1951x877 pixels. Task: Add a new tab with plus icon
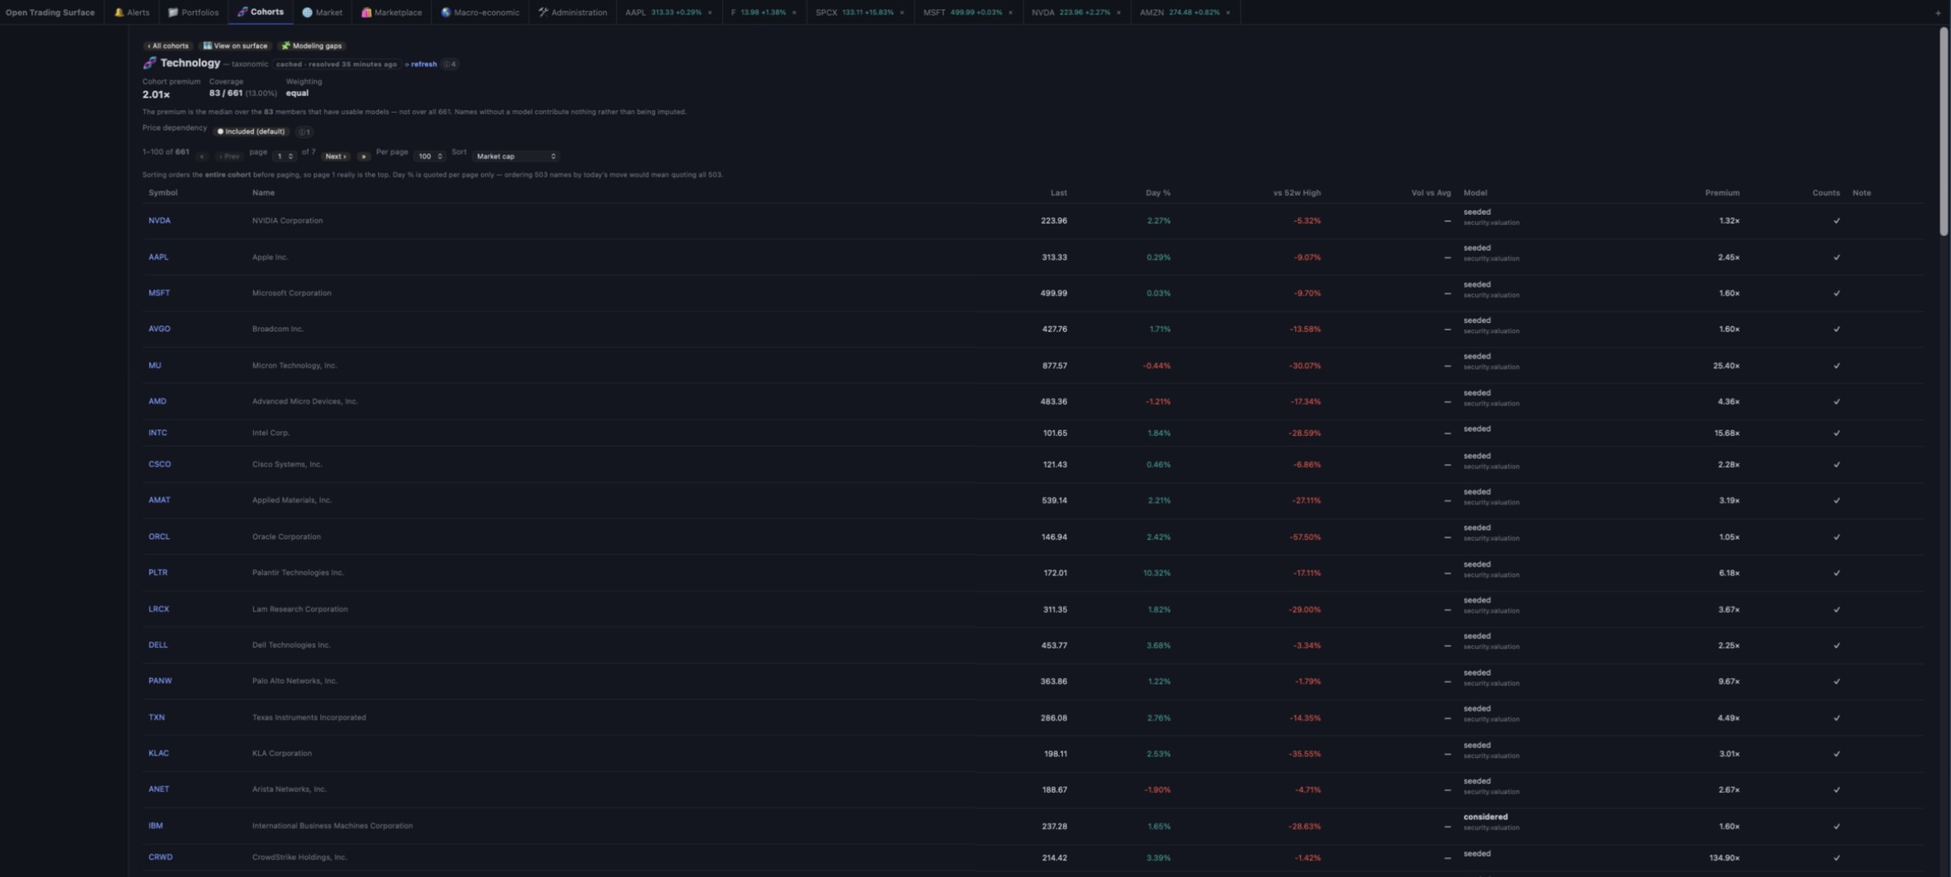1937,13
